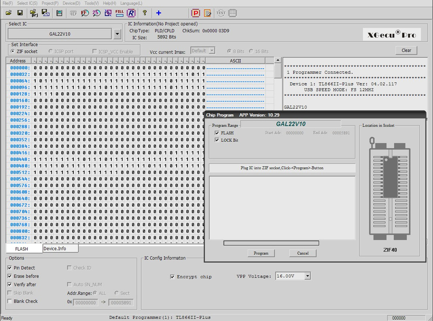Screen dimensions: 433x321
Task: Click the Read chip R icon
Action: click(x=131, y=13)
